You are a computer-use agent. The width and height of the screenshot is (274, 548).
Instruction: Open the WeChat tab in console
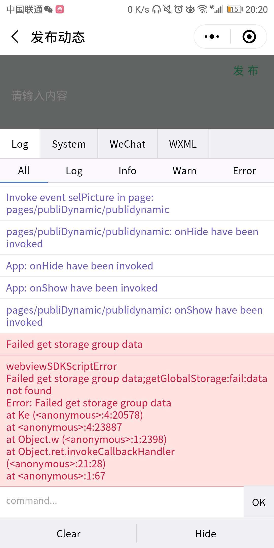(127, 144)
